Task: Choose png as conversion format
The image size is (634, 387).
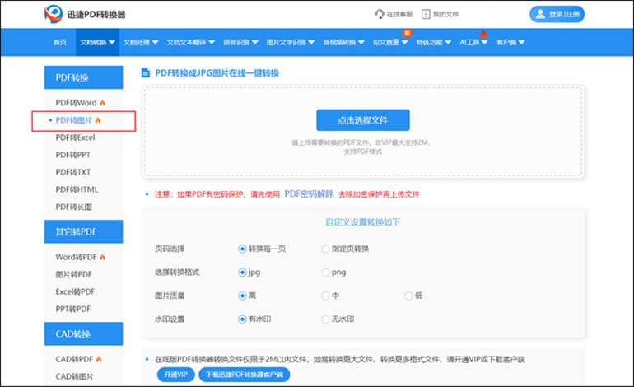Action: (x=325, y=273)
